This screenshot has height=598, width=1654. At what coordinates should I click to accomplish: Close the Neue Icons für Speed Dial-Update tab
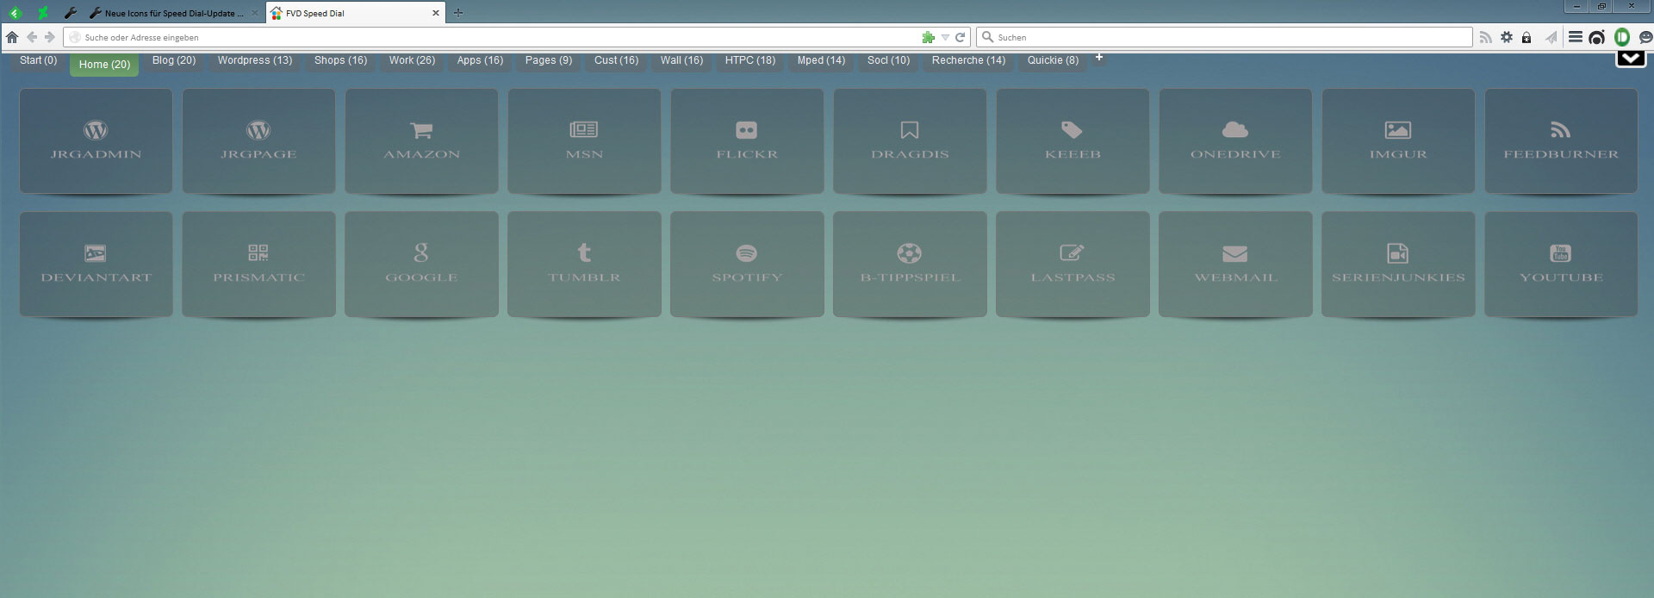click(254, 13)
